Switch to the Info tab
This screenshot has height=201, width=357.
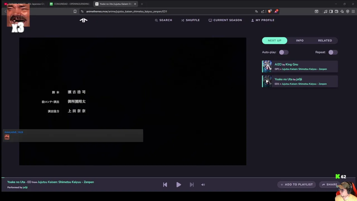tap(300, 40)
